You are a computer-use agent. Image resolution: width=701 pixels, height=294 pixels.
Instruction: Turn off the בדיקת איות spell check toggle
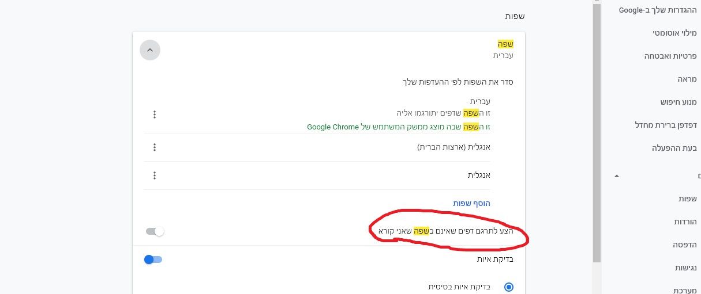153,259
